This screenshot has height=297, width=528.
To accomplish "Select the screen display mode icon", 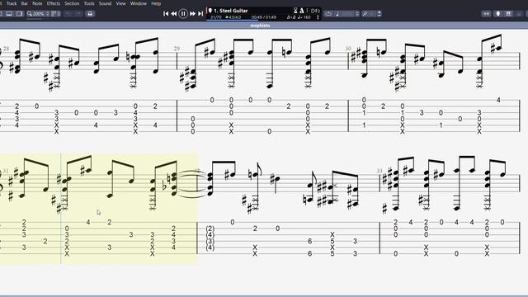I will point(9,13).
